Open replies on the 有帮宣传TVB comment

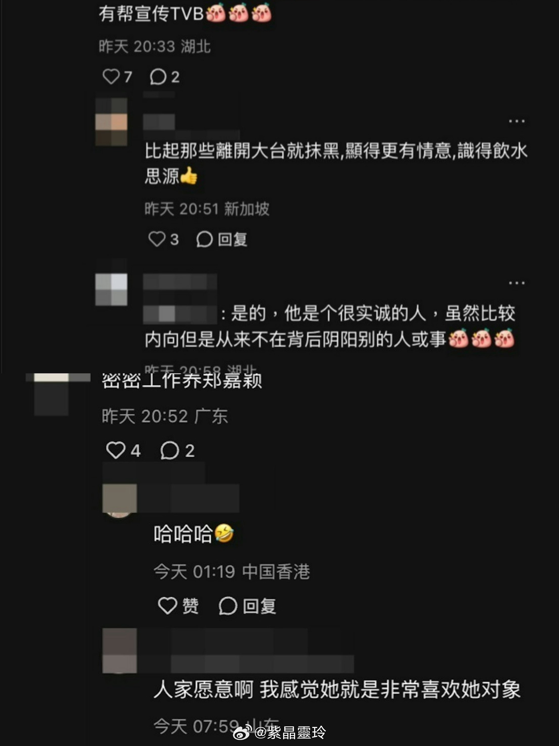click(x=164, y=77)
